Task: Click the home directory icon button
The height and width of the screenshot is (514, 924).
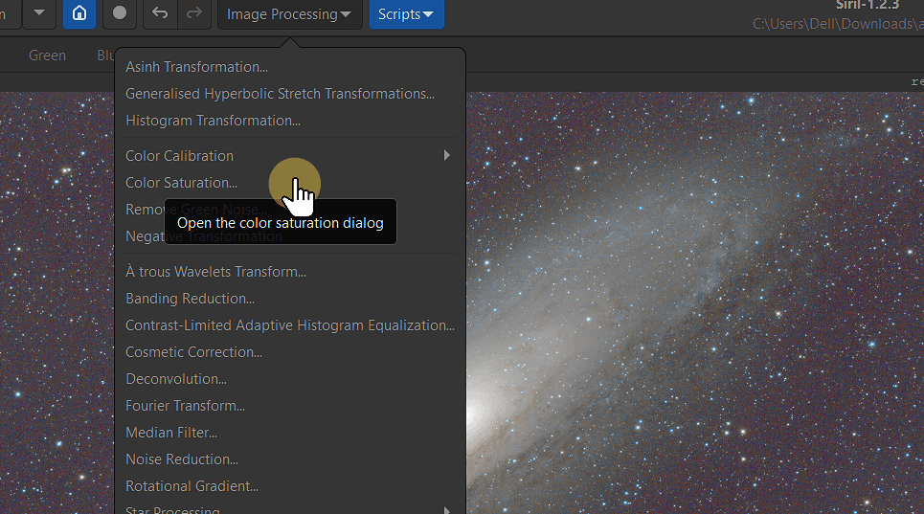Action: [79, 14]
